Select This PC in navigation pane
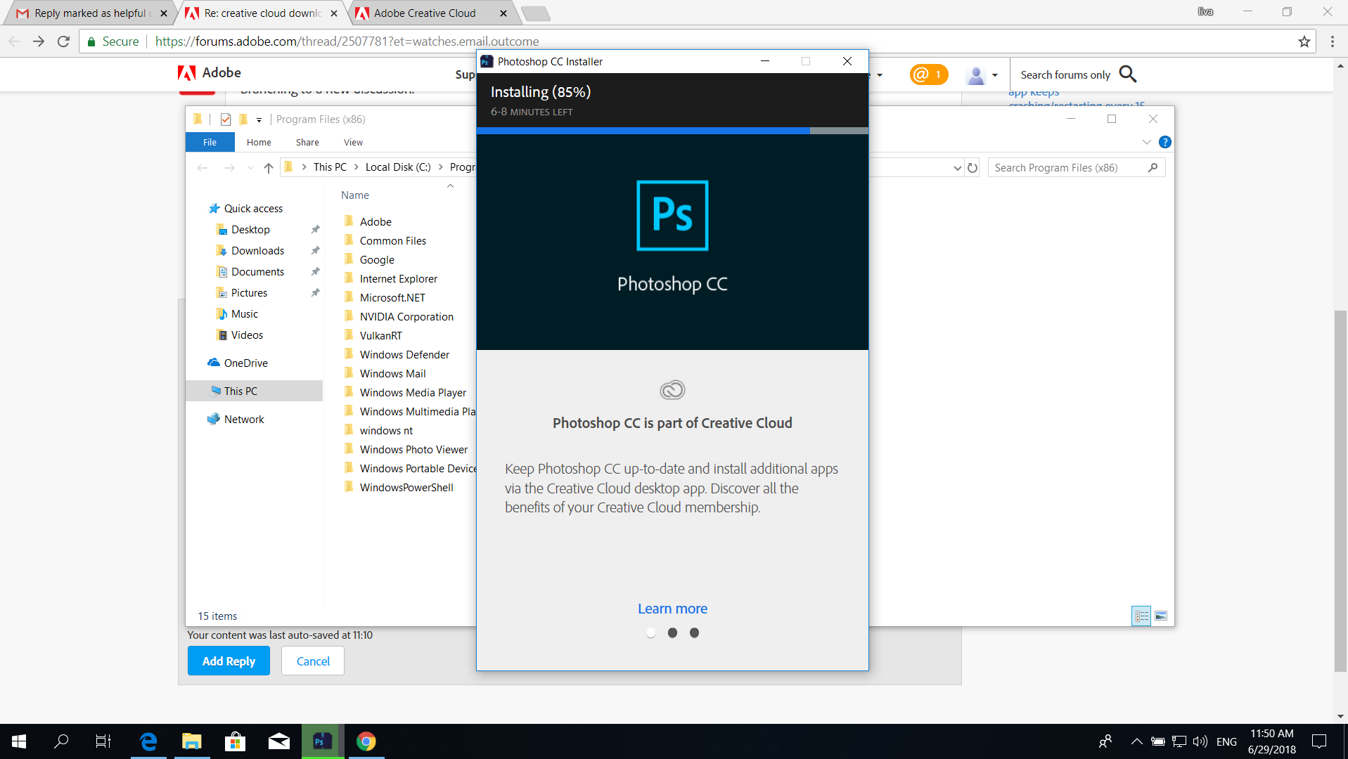The image size is (1348, 759). point(254,391)
